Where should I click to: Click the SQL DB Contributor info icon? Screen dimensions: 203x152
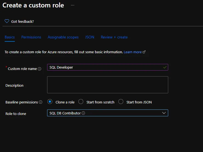[83, 113]
